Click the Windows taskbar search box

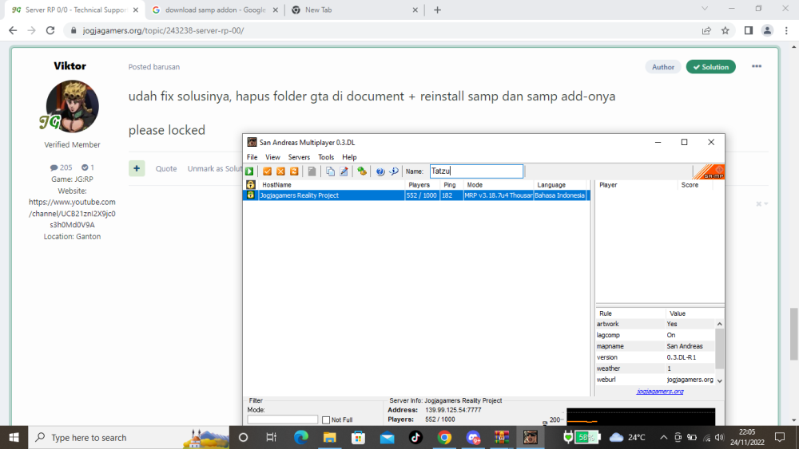pos(130,437)
